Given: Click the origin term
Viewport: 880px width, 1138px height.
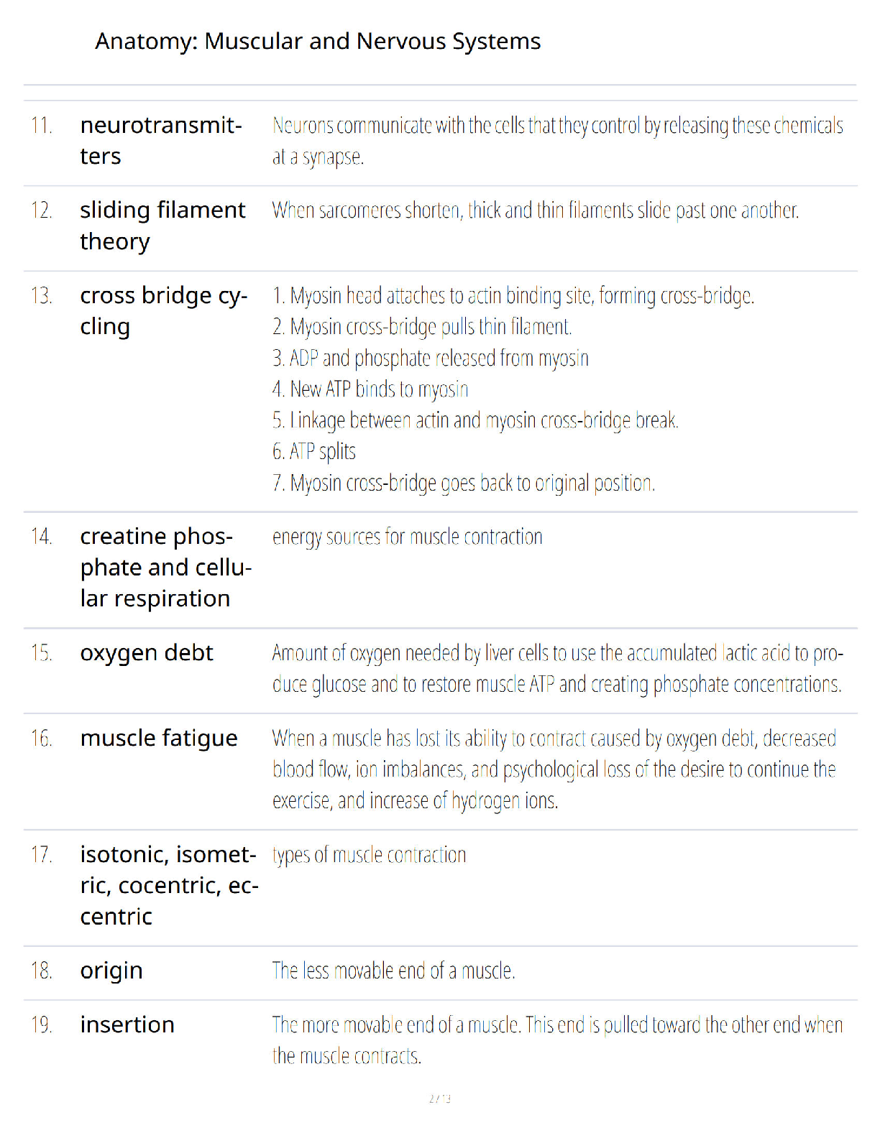Looking at the screenshot, I should (111, 971).
